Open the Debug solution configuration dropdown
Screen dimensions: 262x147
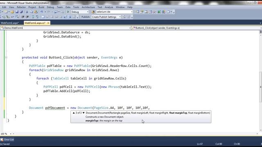click(x=88, y=12)
